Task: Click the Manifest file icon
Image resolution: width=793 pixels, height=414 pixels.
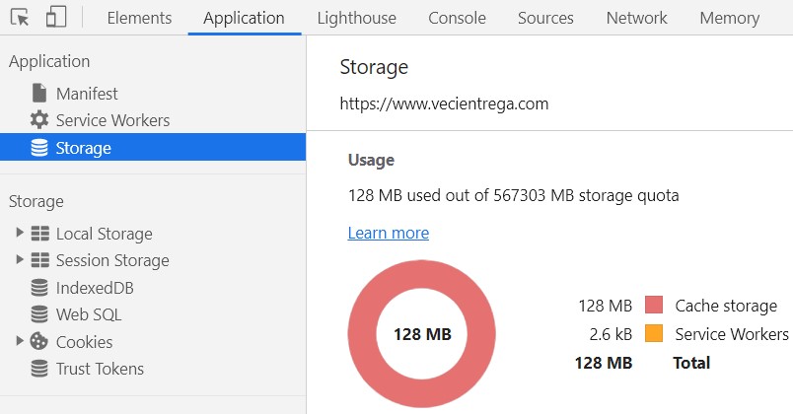Action: [39, 94]
